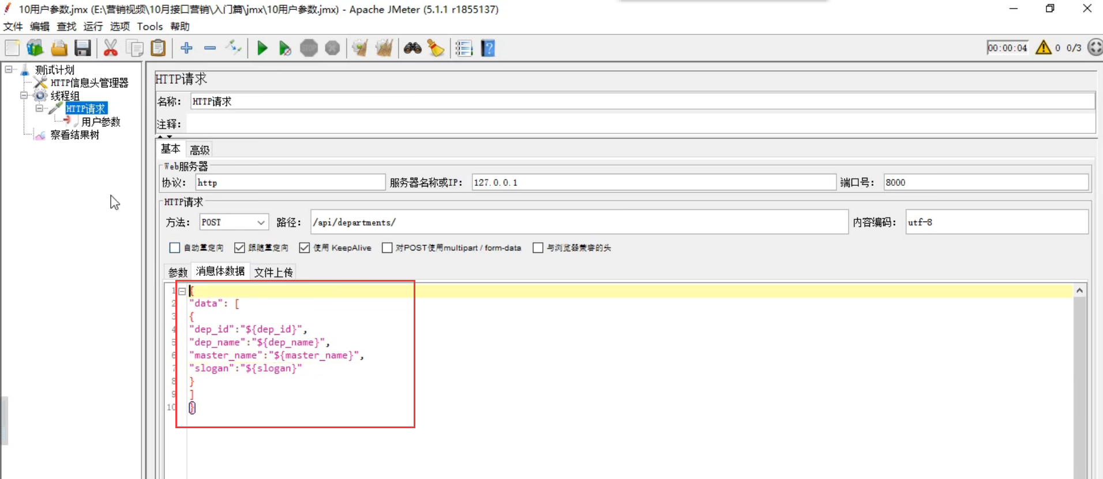
Task: Switch to the 消息体数据 tab
Action: [220, 271]
